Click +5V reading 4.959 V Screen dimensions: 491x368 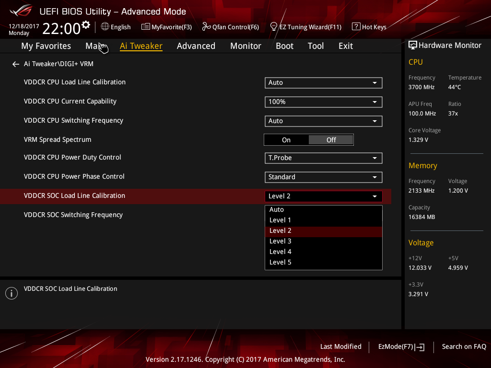coord(458,268)
